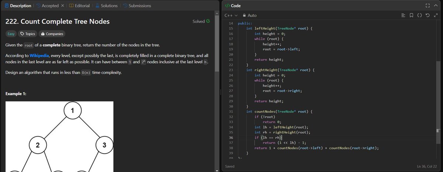Open the Solutions tab
The image size is (443, 172).
tap(106, 6)
